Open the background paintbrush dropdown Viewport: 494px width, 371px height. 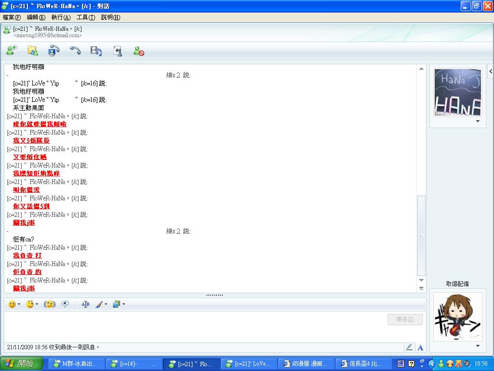click(x=106, y=304)
